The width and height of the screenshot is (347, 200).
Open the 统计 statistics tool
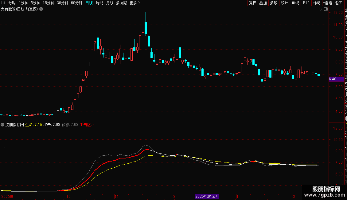click(x=284, y=3)
